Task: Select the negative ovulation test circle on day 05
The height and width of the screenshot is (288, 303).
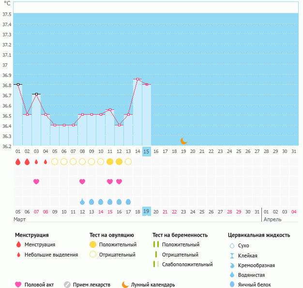Action: [x=55, y=162]
